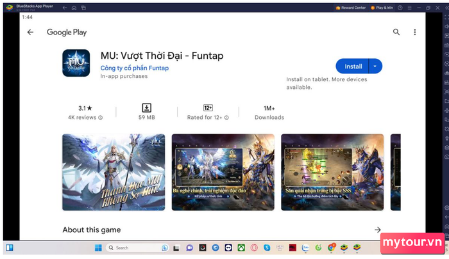
Task: Open the three-dot overflow menu
Action: click(x=414, y=32)
